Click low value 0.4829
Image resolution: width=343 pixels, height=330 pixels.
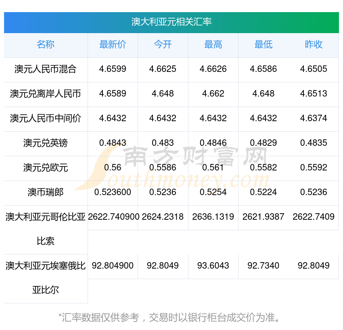click(x=264, y=143)
